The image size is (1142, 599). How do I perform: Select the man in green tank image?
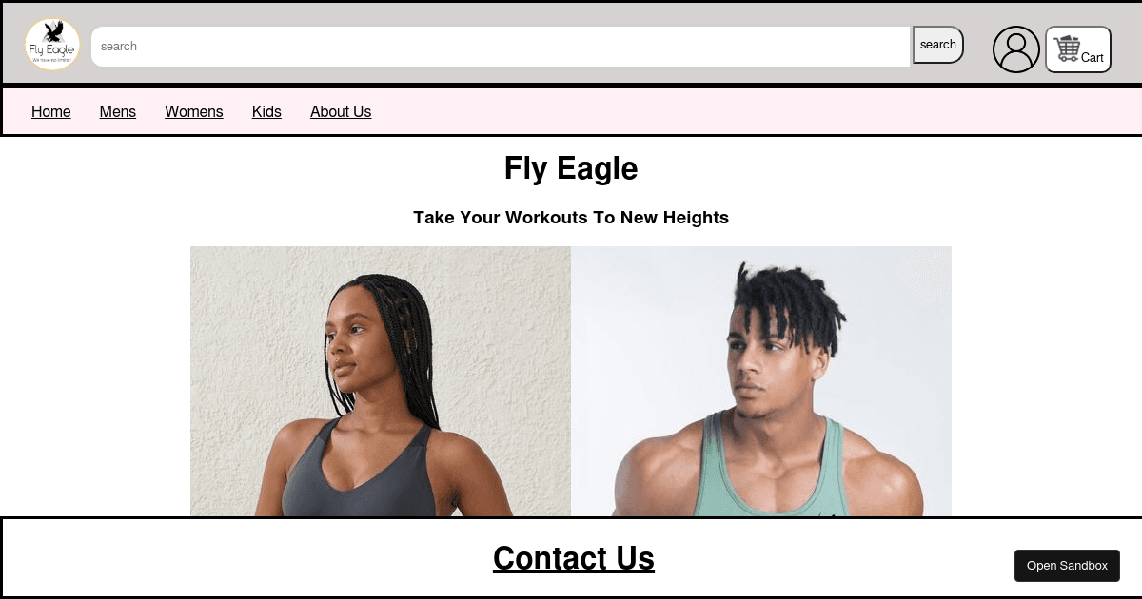pos(761,381)
